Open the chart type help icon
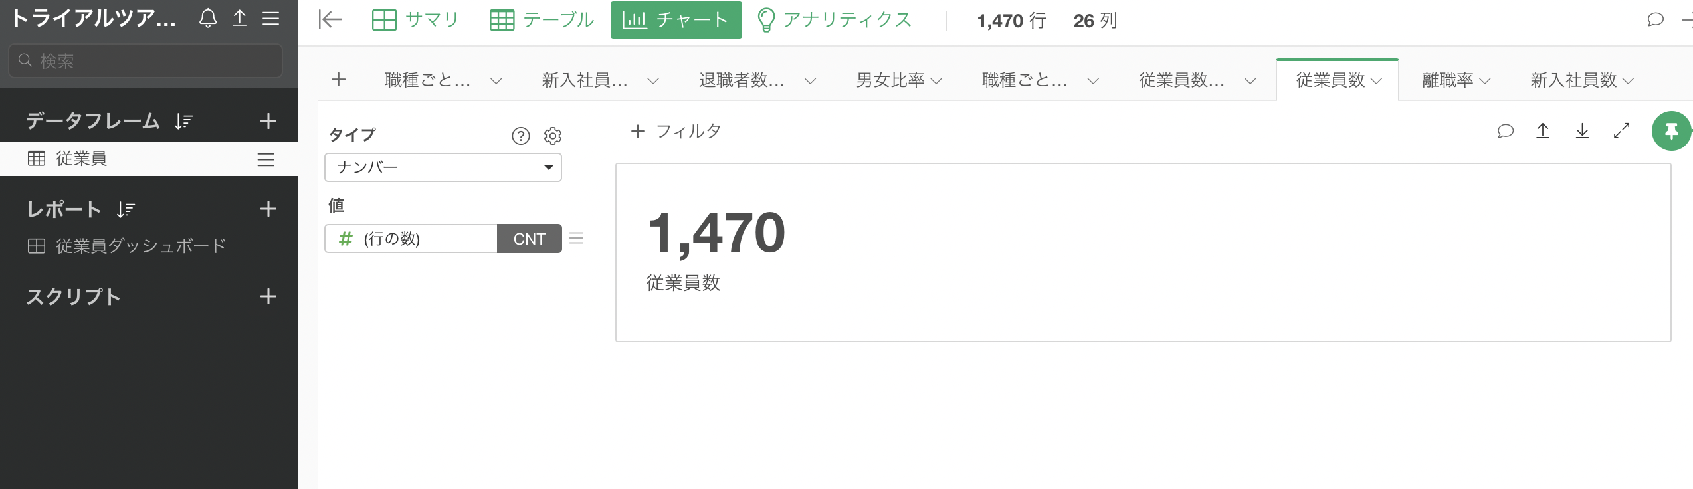This screenshot has height=489, width=1693. pos(521,136)
